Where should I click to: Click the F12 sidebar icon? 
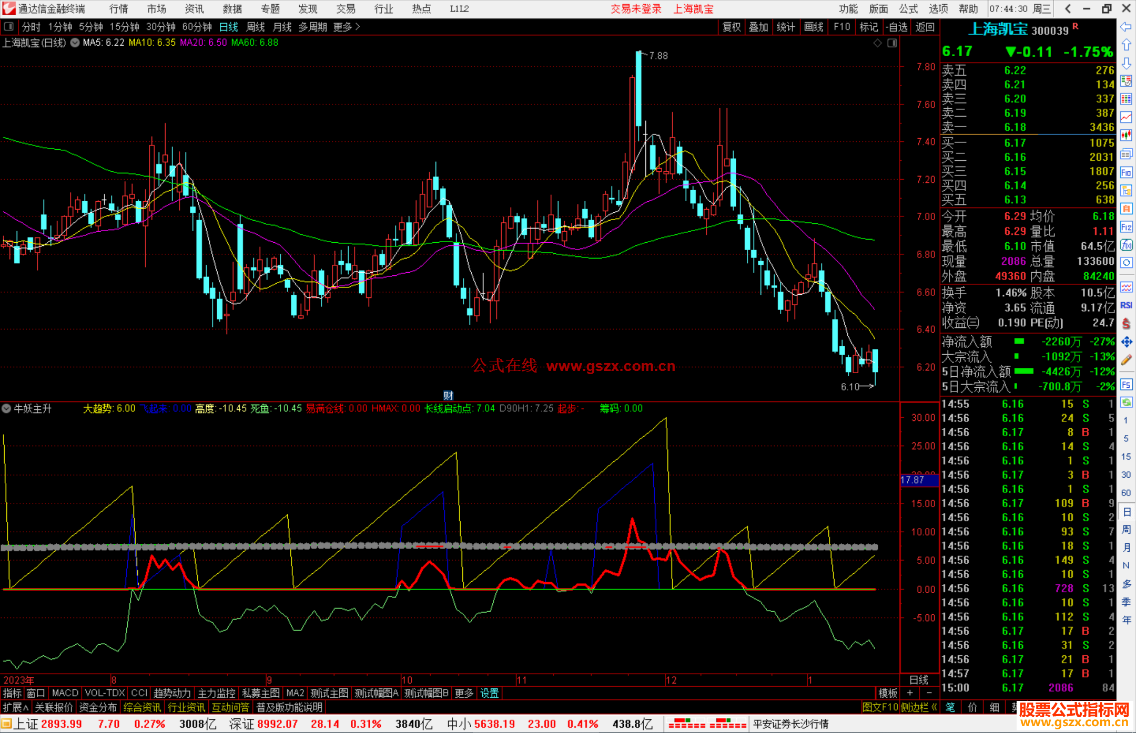coord(1126,227)
